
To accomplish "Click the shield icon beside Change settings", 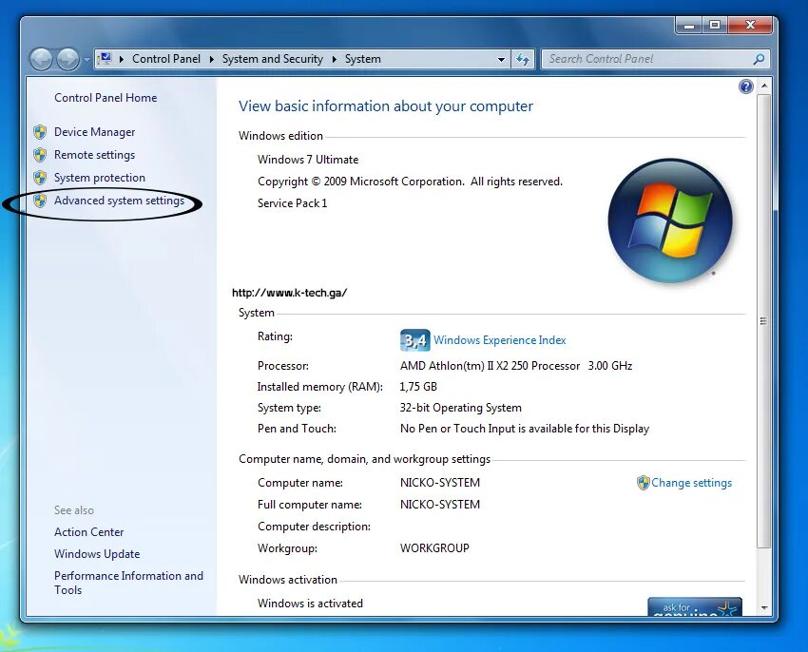I will click(x=643, y=483).
